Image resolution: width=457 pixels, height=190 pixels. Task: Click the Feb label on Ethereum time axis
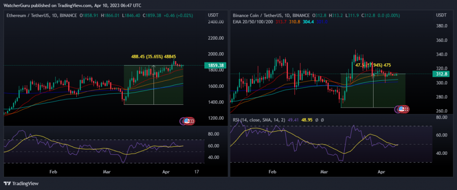(x=53, y=172)
